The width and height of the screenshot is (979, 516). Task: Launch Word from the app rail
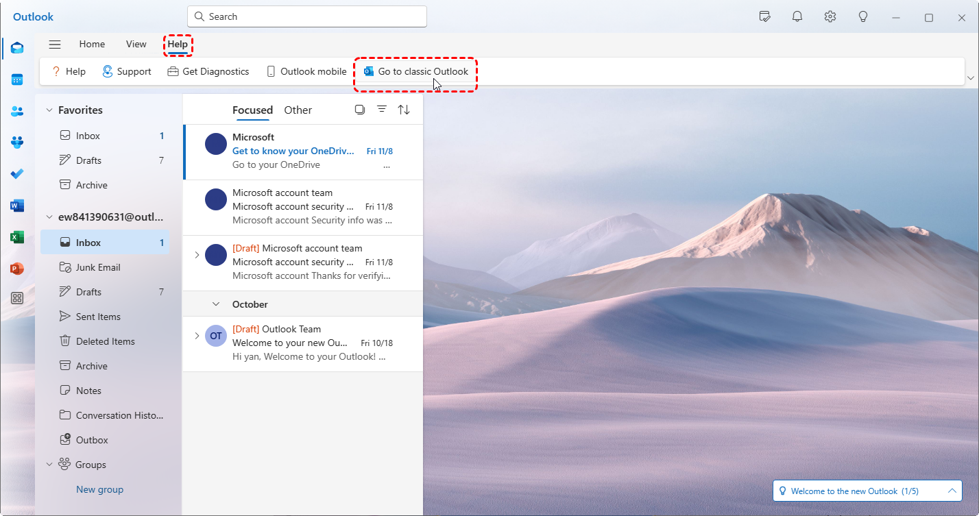17,206
